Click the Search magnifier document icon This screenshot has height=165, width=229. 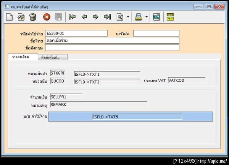click(120, 17)
